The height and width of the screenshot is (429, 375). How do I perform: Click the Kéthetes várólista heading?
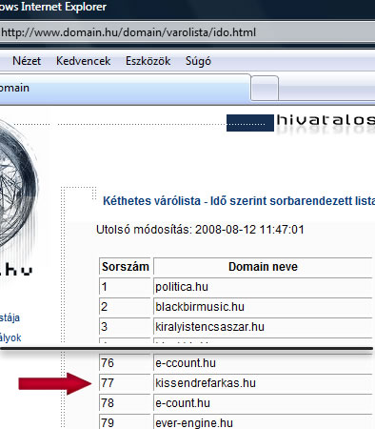coord(239,201)
